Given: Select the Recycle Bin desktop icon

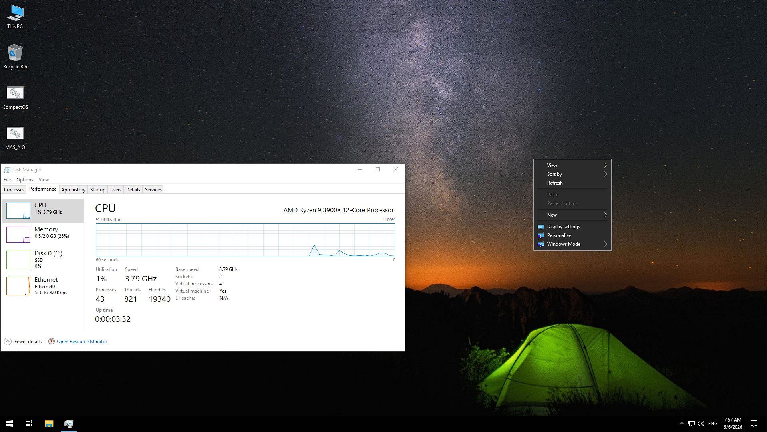Looking at the screenshot, I should point(15,57).
